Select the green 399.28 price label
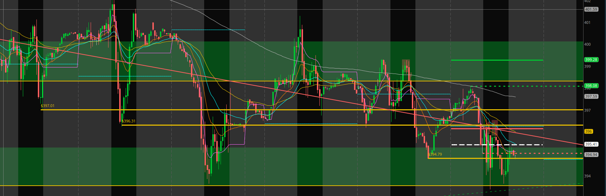The image size is (606, 196). point(591,60)
